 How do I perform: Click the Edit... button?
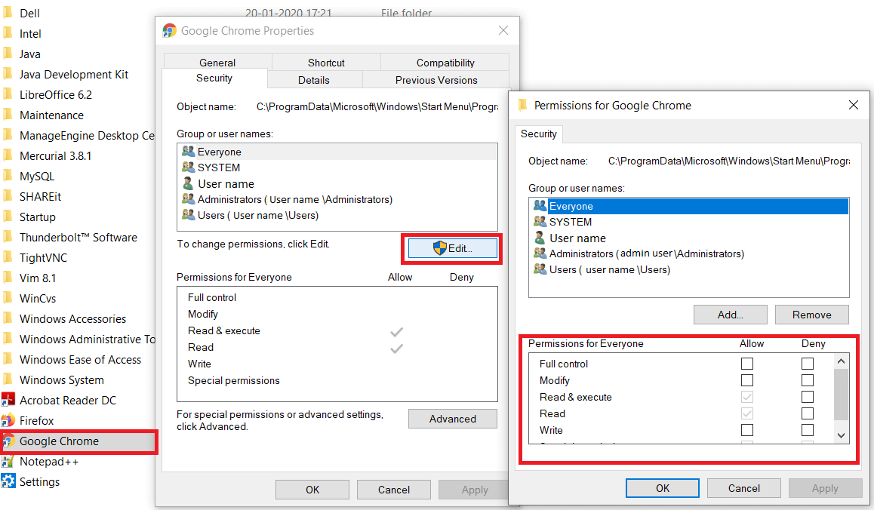(x=453, y=248)
